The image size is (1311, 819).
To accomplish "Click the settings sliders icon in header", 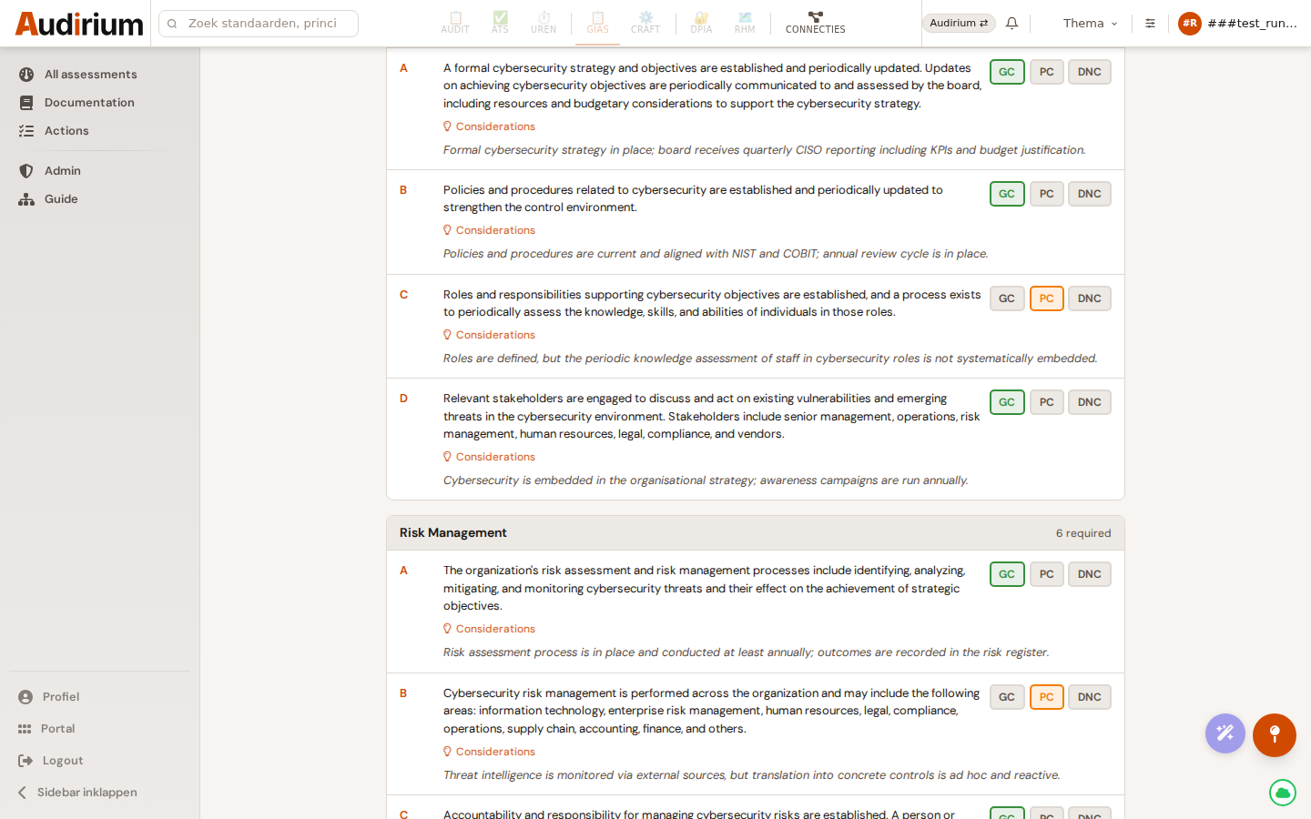I will 1150,23.
